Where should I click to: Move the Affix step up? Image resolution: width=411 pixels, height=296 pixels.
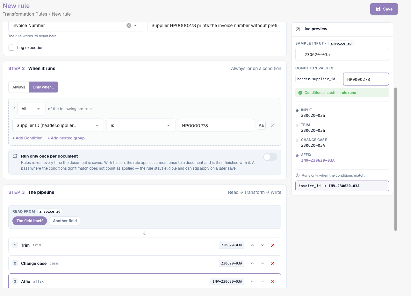click(252, 282)
